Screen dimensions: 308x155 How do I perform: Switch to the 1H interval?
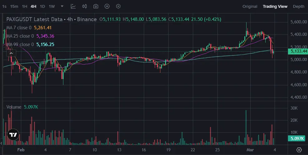25,7
